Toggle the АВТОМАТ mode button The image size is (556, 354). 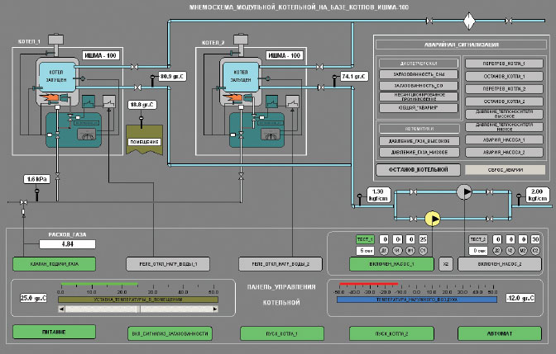[x=498, y=333]
